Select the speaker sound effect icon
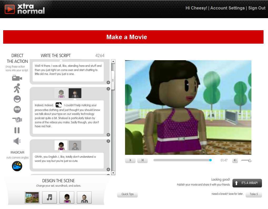 click(17, 141)
